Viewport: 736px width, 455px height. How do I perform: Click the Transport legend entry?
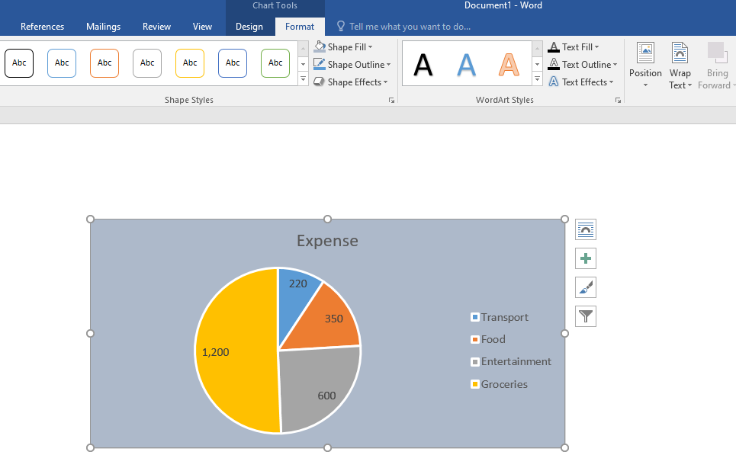pyautogui.click(x=500, y=318)
